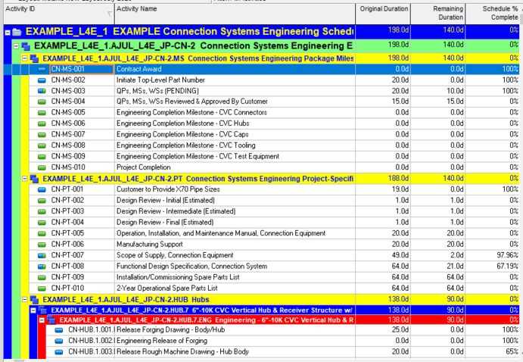This screenshot has width=523, height=362.
Task: Click activity icon for CN-PT-005
Action: [42, 233]
